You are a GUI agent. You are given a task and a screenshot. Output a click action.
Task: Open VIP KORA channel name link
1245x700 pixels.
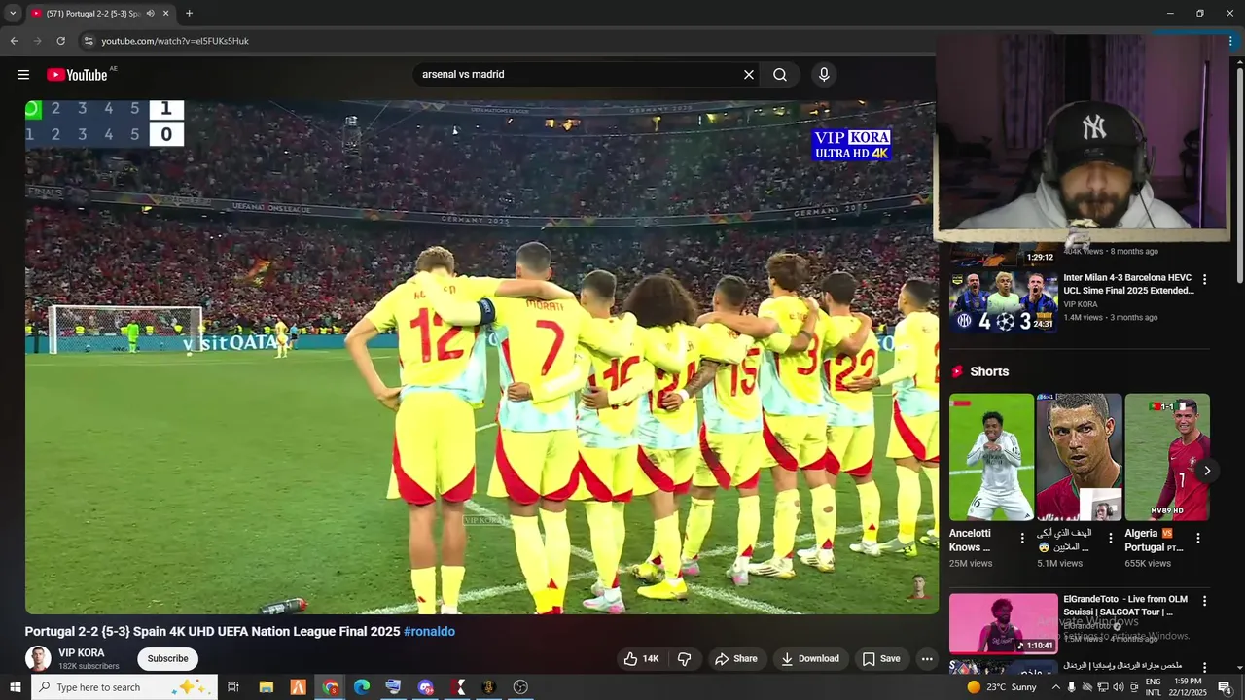(82, 653)
